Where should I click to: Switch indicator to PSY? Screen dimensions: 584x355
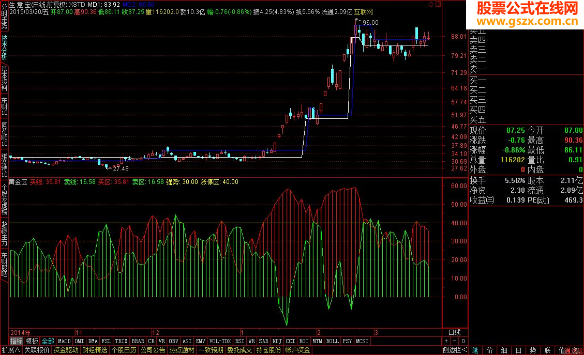(347, 341)
